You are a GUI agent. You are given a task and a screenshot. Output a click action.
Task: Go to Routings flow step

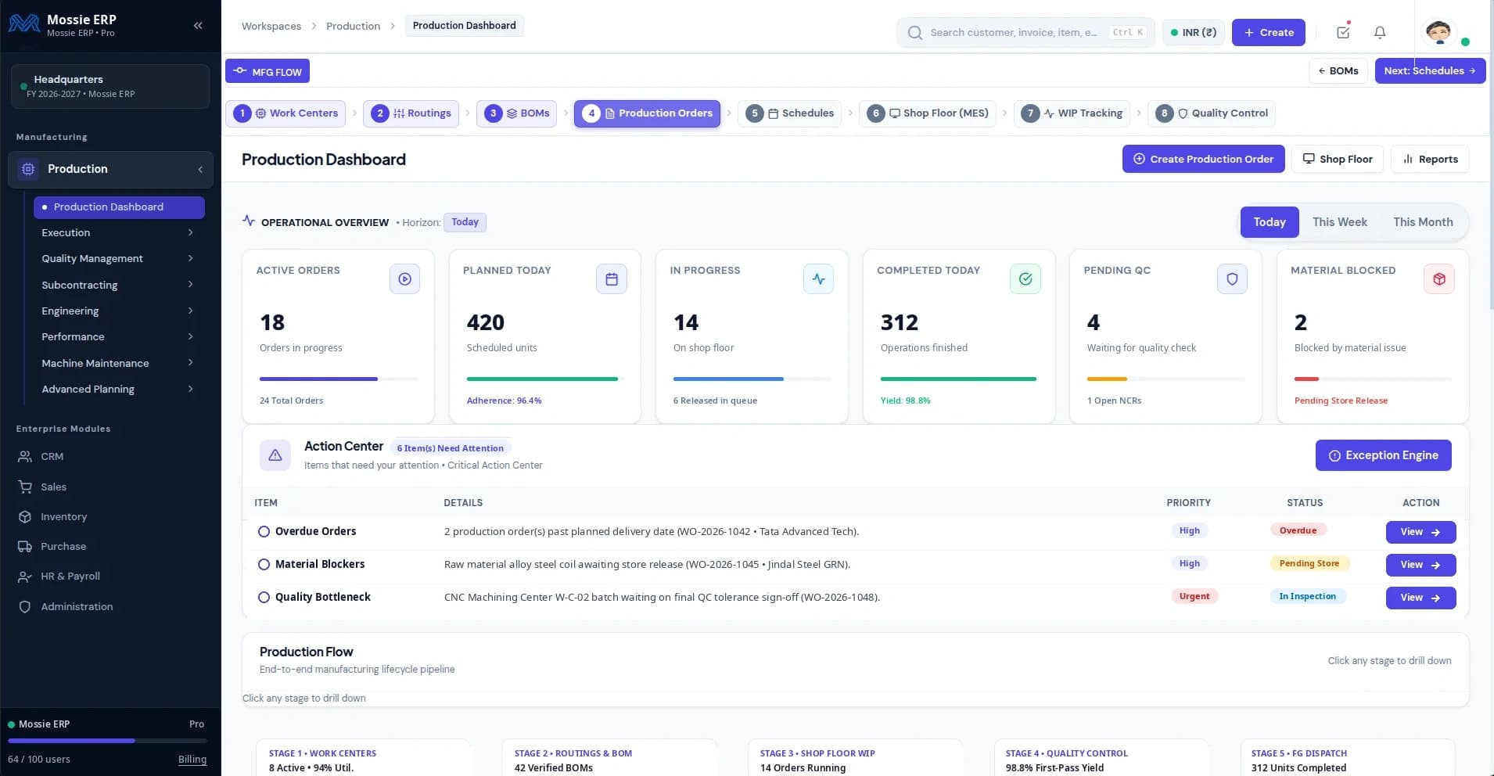411,113
